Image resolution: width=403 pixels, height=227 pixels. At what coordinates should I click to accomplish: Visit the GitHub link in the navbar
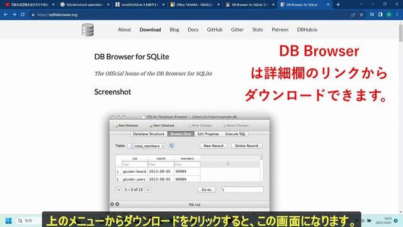pos(215,30)
